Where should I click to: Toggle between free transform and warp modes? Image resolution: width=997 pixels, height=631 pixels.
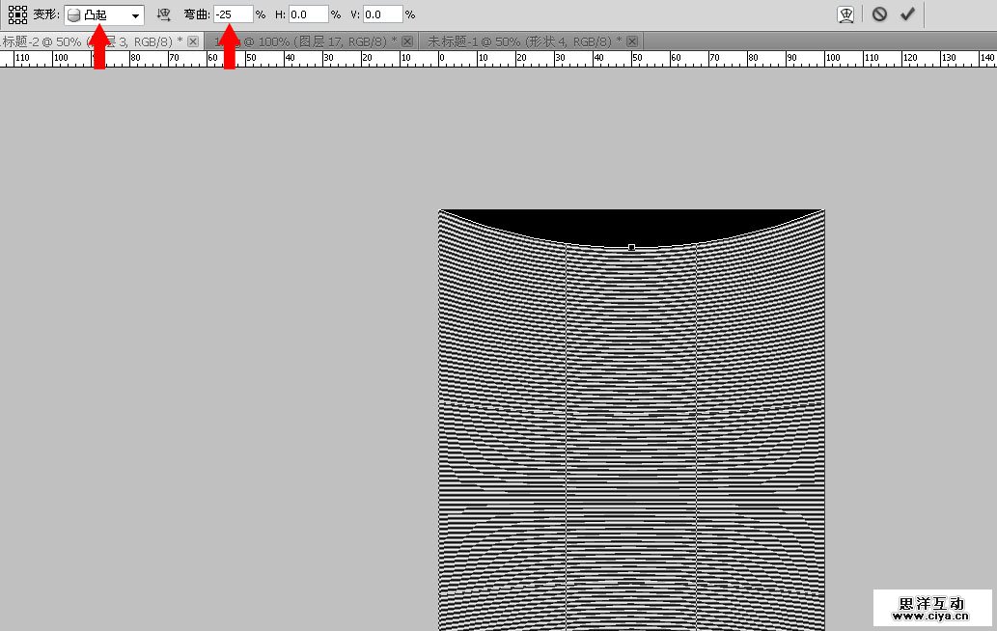[845, 14]
